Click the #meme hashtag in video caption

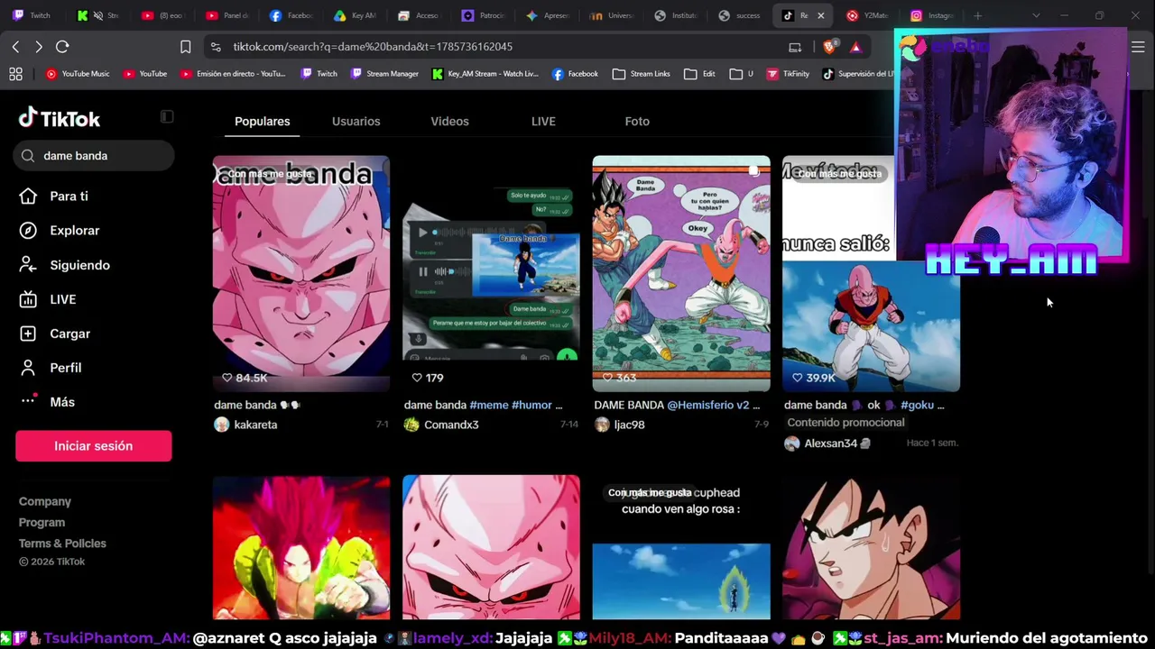(489, 406)
